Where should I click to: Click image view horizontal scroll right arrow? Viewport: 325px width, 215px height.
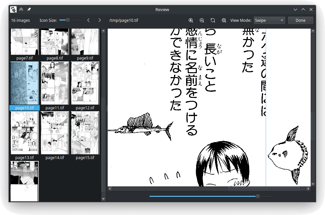pos(308,189)
